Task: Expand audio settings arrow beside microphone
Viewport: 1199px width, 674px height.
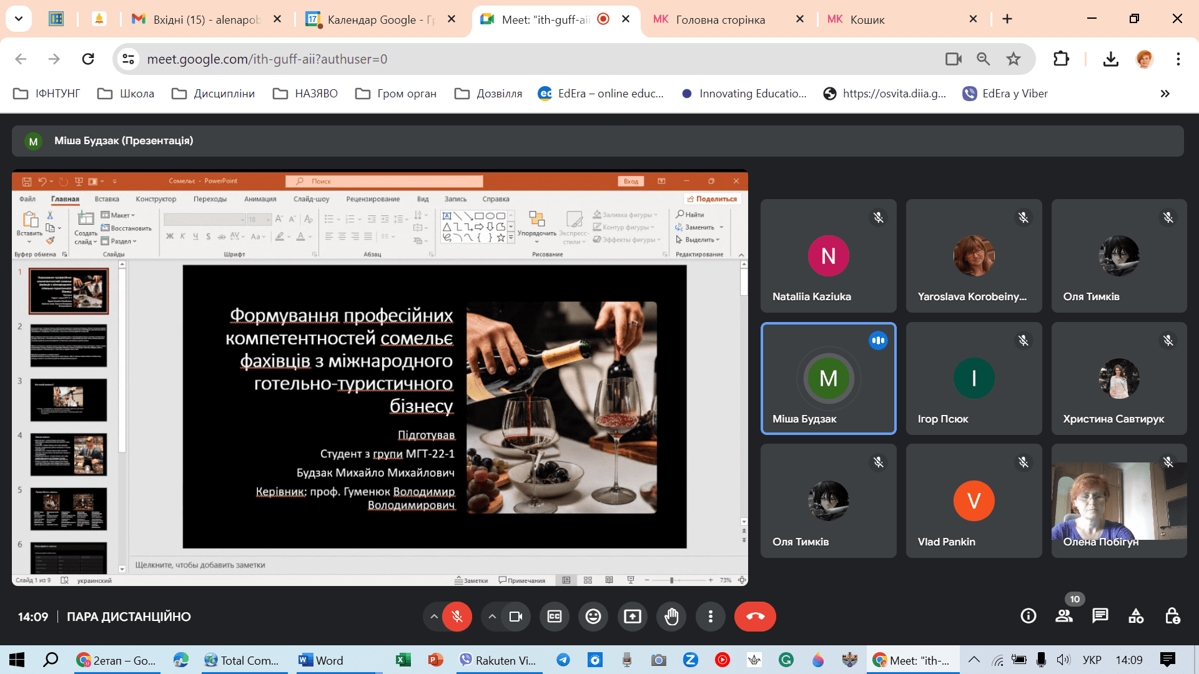Action: (433, 617)
